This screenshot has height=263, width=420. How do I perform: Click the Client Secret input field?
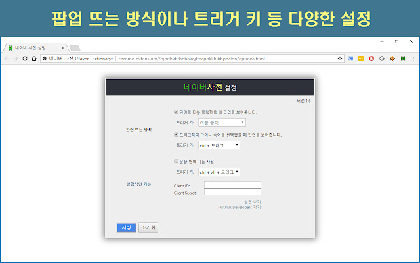[232, 191]
